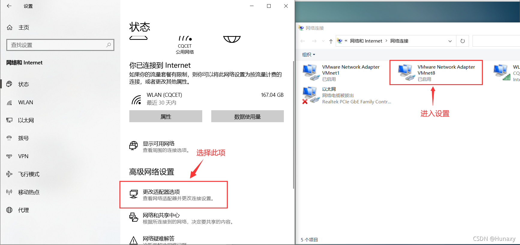Open the 组织 dropdown menu
Viewport: 520px width, 245px height.
pyautogui.click(x=309, y=55)
